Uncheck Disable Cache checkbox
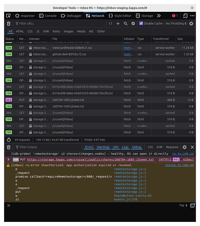This screenshot has height=226, width=200. pyautogui.click(x=141, y=24)
